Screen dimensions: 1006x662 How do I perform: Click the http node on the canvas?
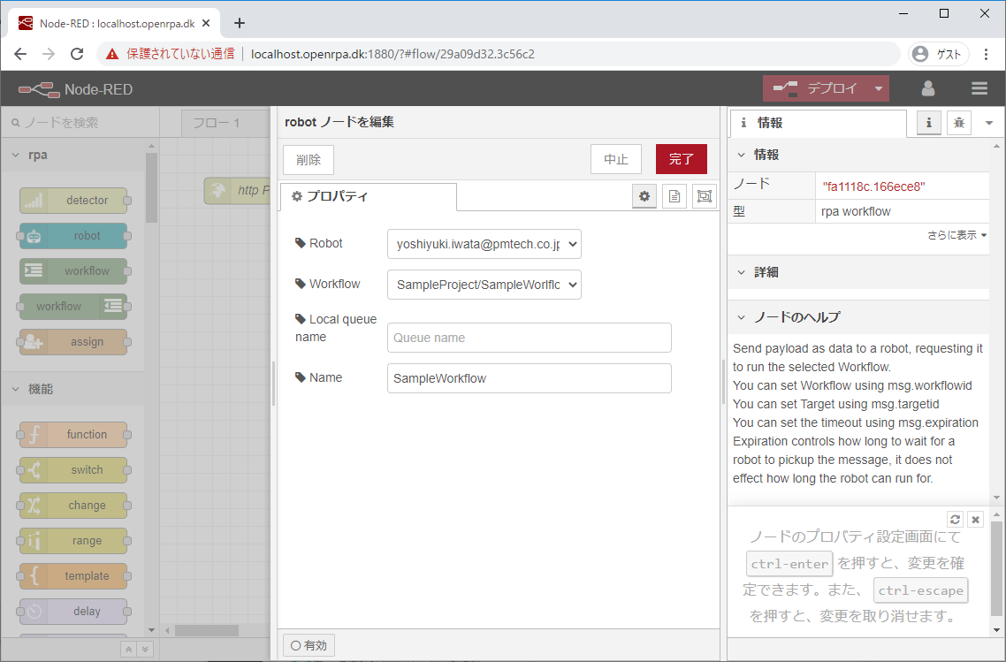pyautogui.click(x=238, y=191)
